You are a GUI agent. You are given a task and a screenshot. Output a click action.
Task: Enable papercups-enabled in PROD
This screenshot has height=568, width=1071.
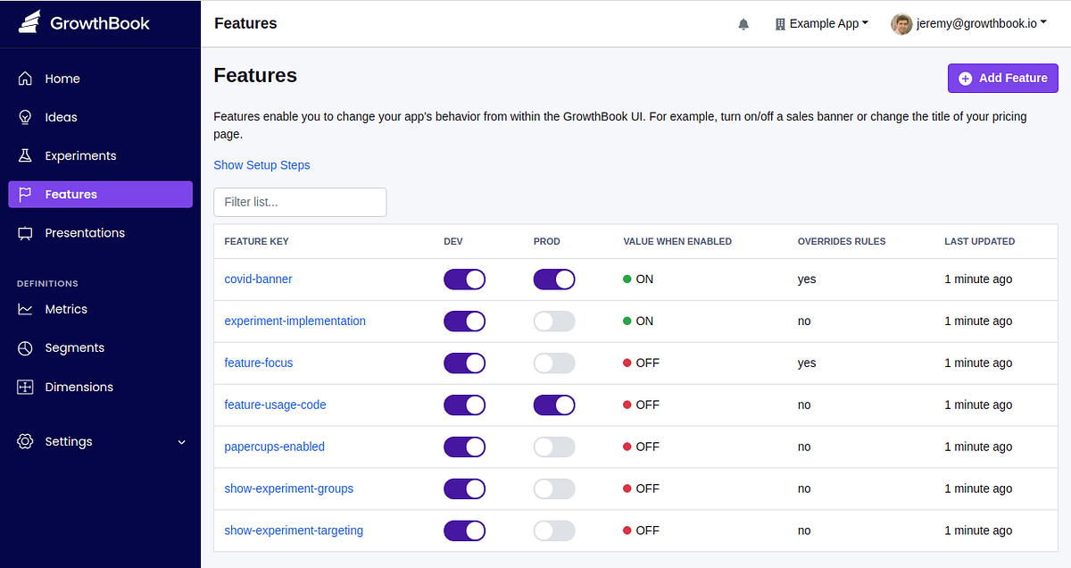[554, 447]
